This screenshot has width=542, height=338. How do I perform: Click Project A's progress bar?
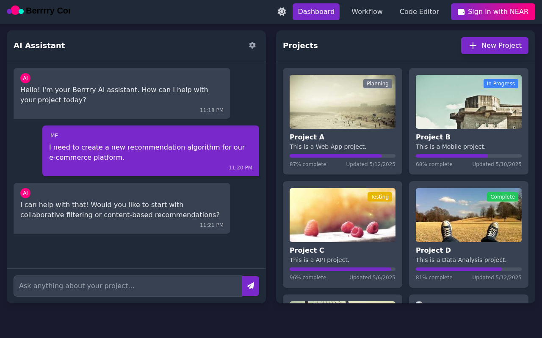[x=342, y=156]
